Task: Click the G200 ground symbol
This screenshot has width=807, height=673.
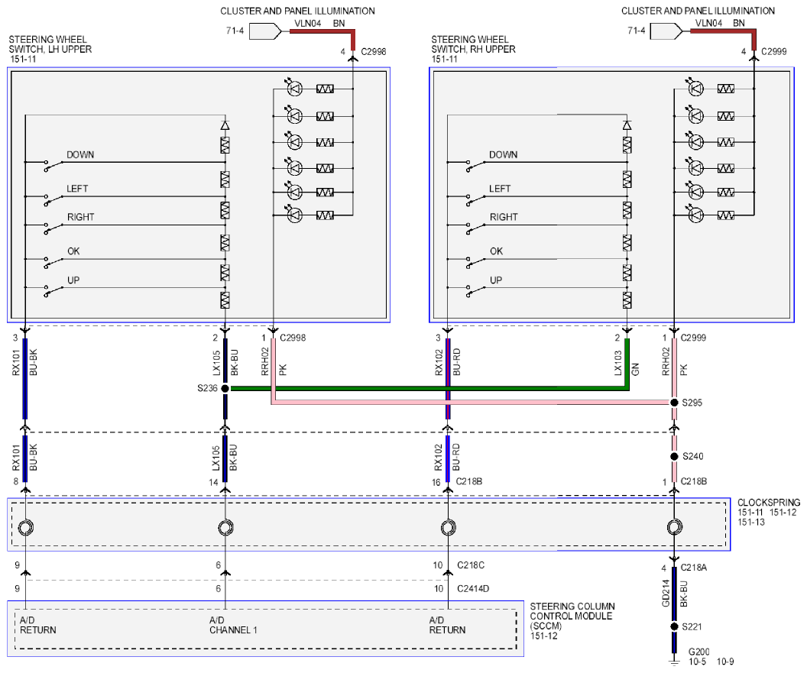Action: point(674,660)
